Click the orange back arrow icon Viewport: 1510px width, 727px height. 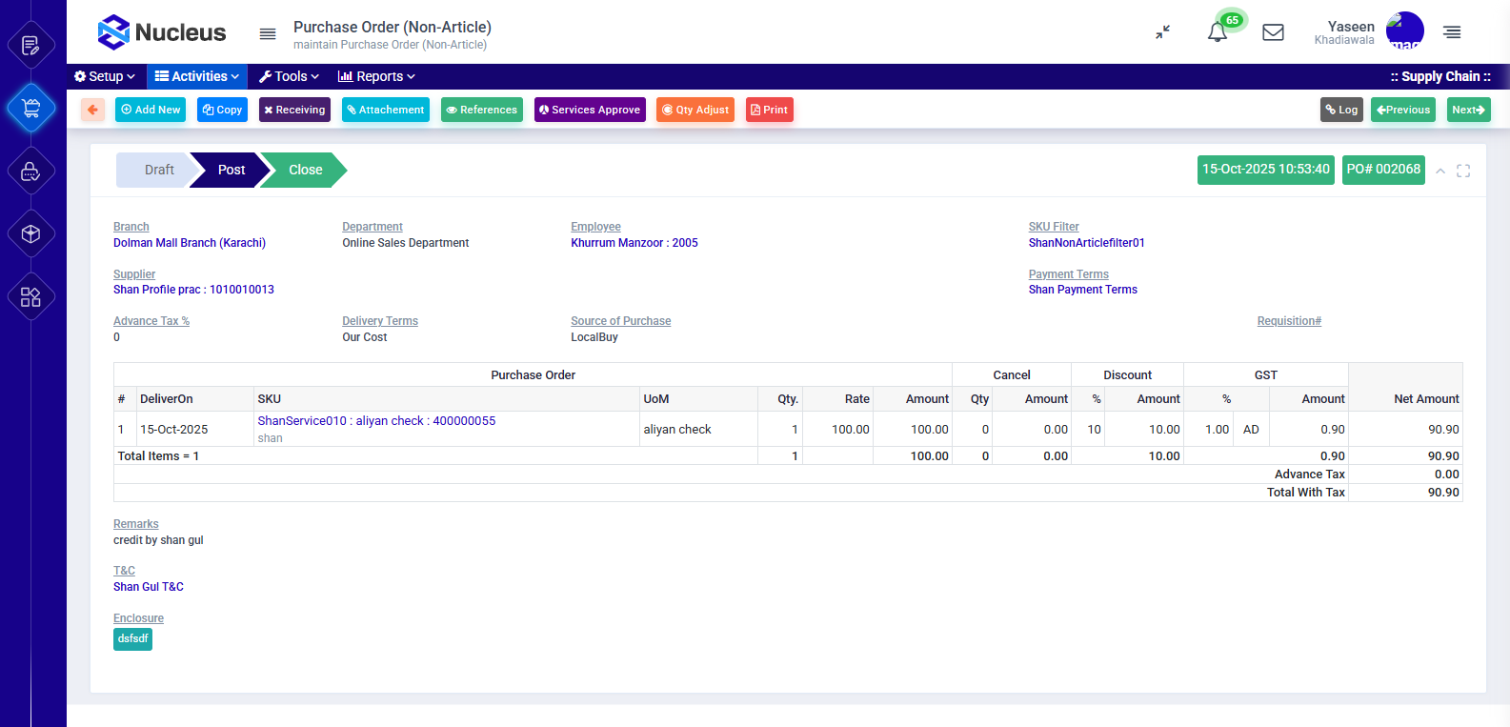tap(92, 110)
